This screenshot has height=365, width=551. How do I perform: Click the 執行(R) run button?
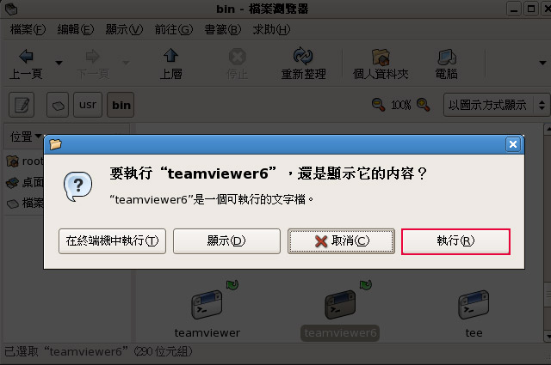pyautogui.click(x=455, y=241)
